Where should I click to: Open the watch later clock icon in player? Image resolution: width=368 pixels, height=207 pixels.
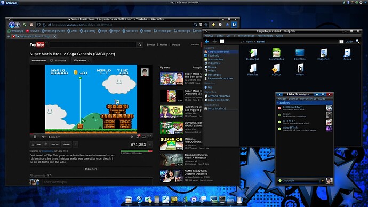pos(132,137)
